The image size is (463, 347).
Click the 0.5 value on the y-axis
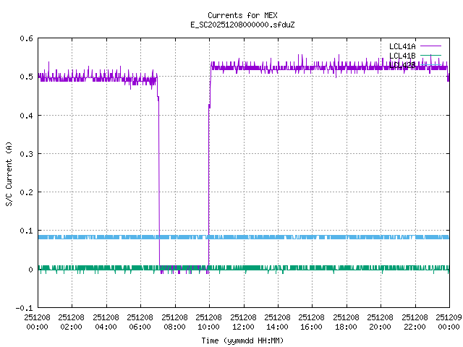pos(26,77)
